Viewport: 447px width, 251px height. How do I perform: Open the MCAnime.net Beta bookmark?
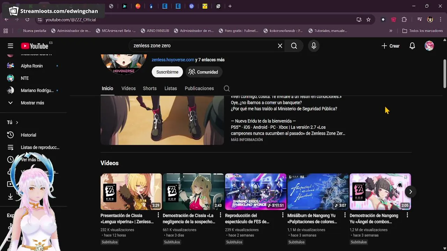coord(116,31)
